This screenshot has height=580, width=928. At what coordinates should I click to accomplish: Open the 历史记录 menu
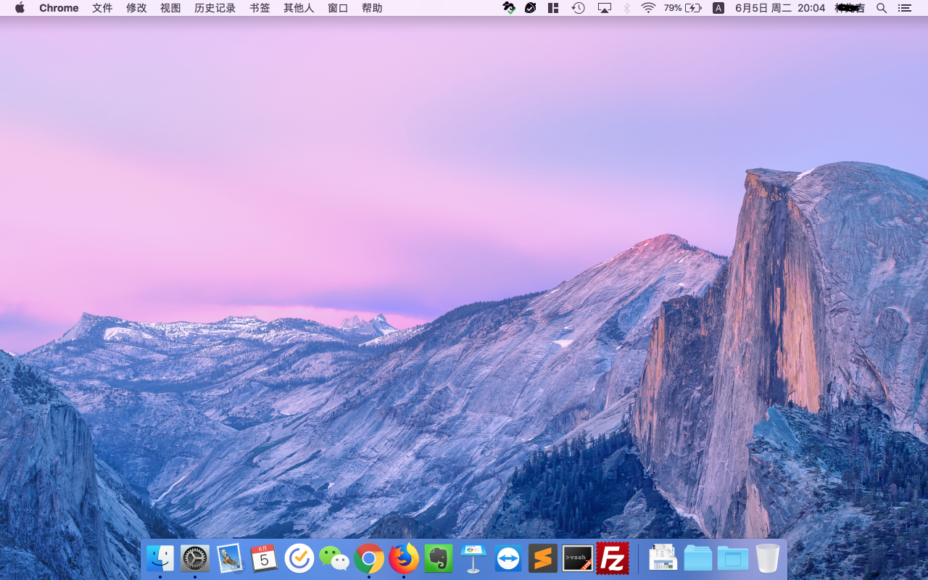pos(215,8)
